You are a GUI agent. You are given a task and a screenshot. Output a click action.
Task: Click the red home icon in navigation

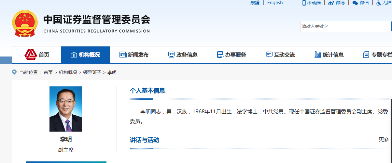pyautogui.click(x=31, y=55)
